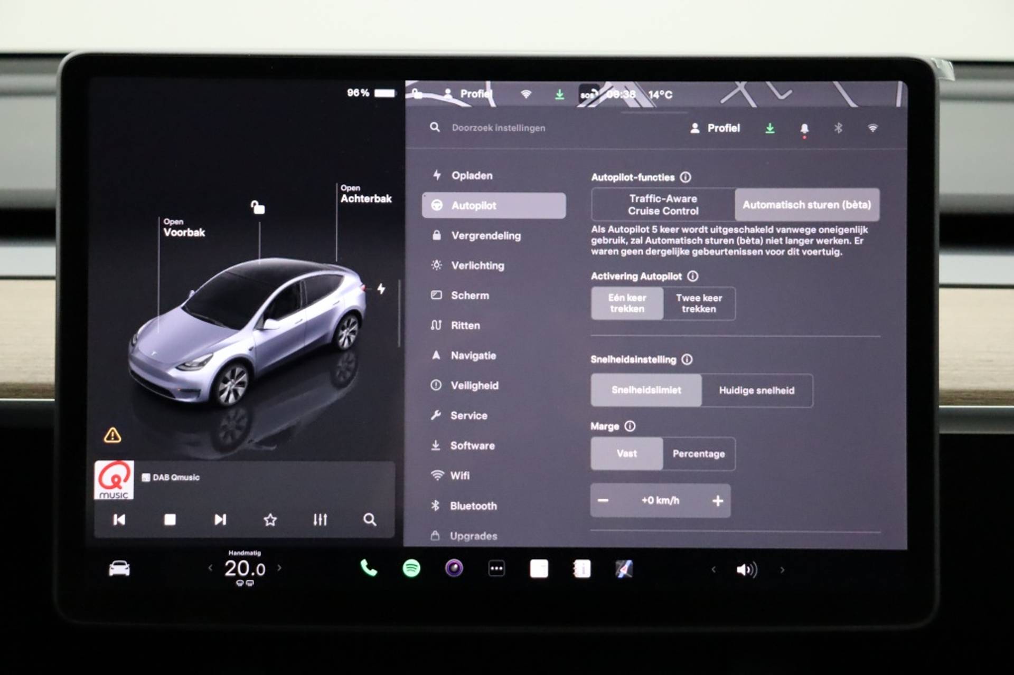Choose Twee keer trekken activation

[698, 303]
